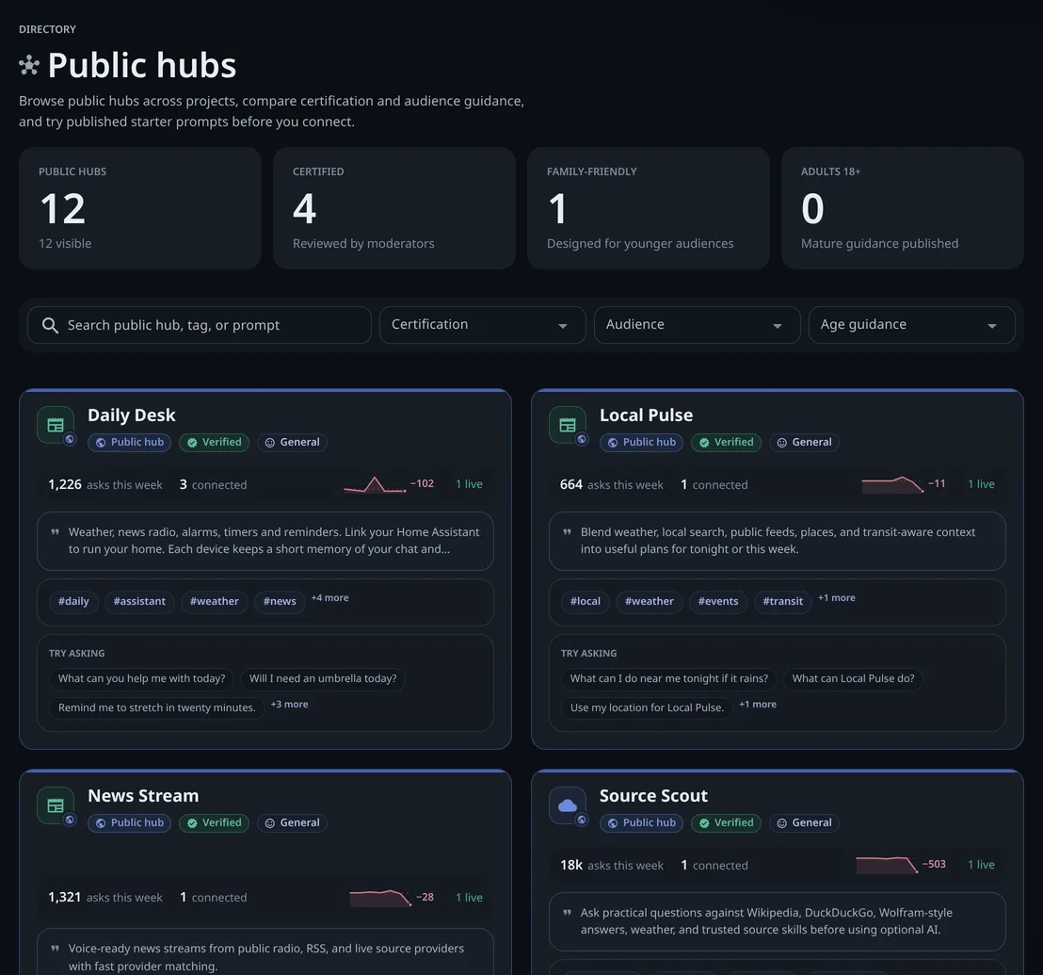Select the #events tag
Image resolution: width=1043 pixels, height=975 pixels.
pos(718,602)
